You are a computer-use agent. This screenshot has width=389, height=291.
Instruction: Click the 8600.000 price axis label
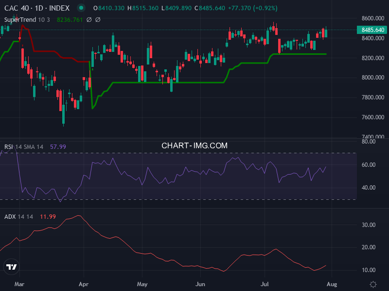point(373,18)
